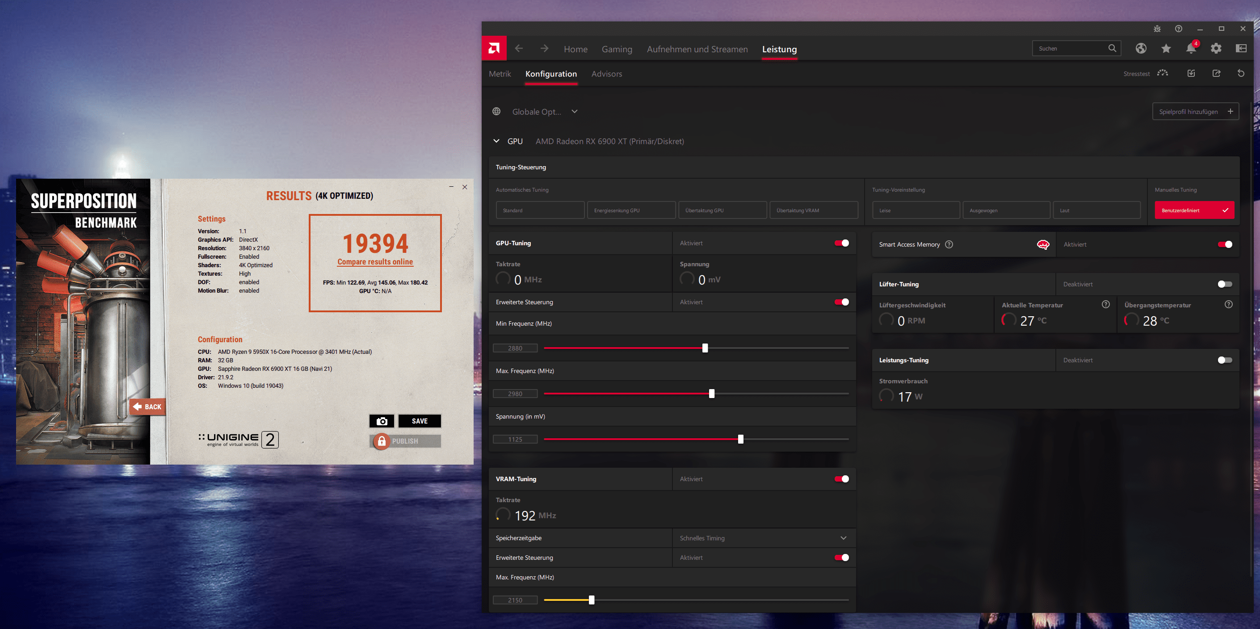This screenshot has height=629, width=1260.
Task: Click Compare results online link
Action: click(x=375, y=262)
